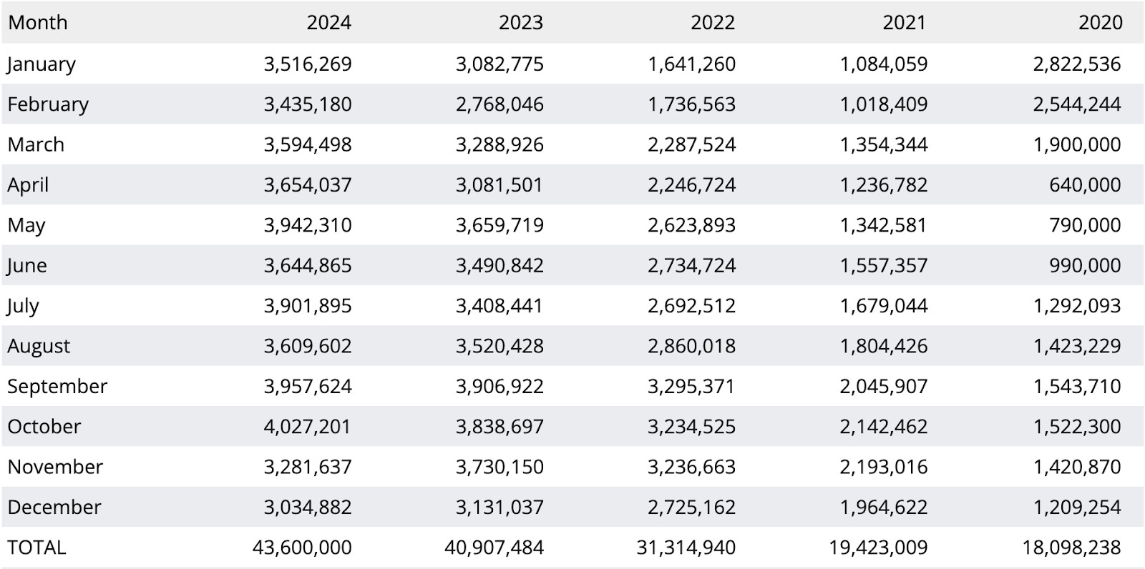Select the June row label
The width and height of the screenshot is (1145, 569).
[x=27, y=266]
